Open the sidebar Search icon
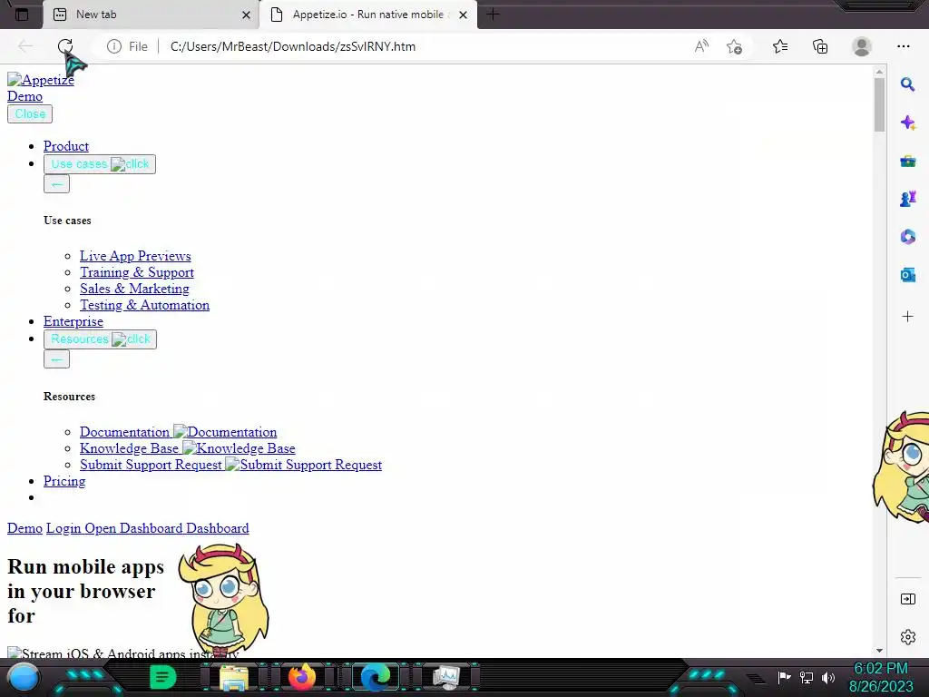Viewport: 929px width, 697px height. pos(907,84)
